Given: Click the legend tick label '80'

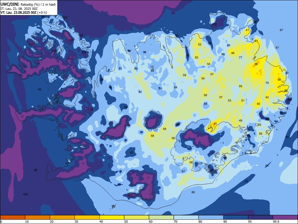Looking at the screenshot, I should coord(200,222).
